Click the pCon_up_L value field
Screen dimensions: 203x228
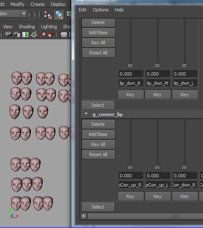pyautogui.click(x=158, y=176)
